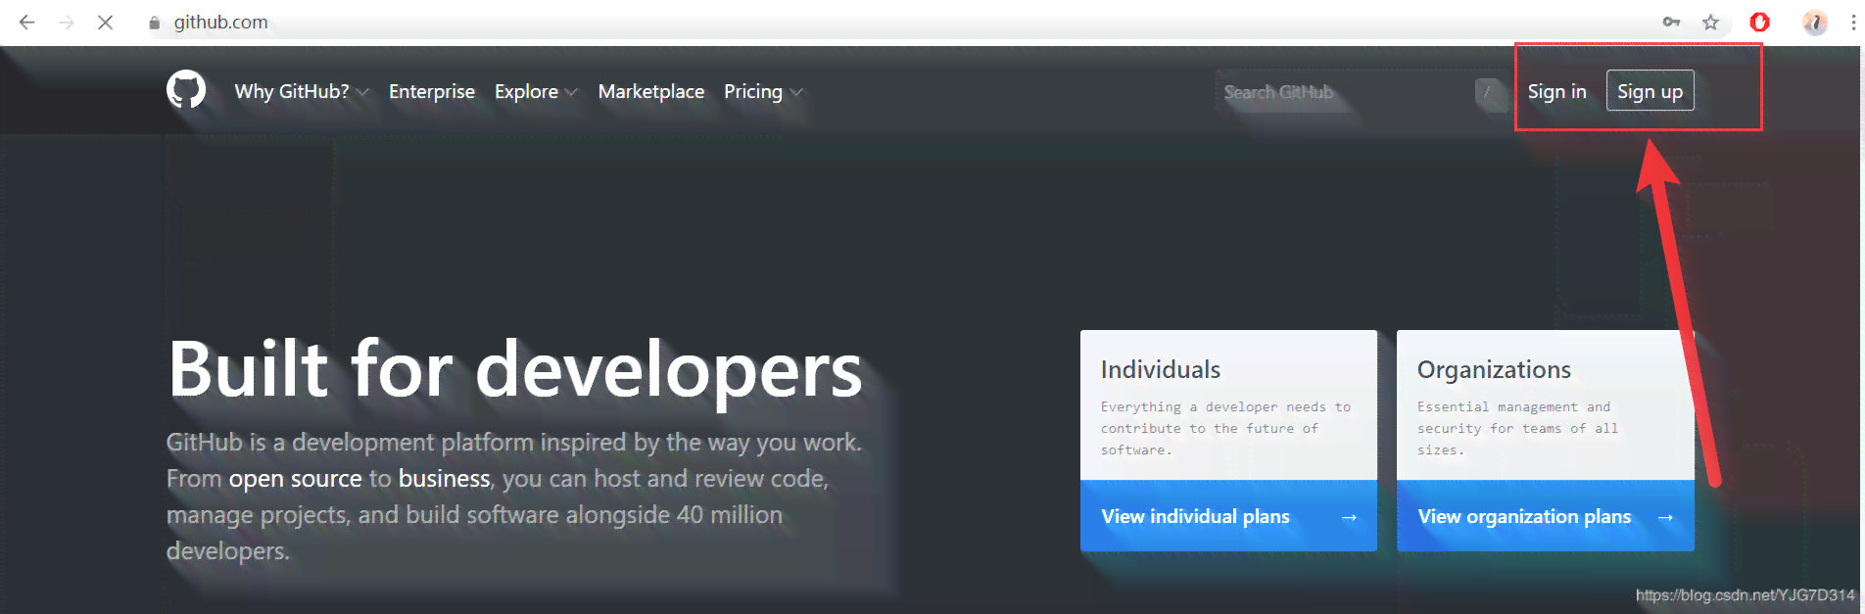1865x614 pixels.
Task: Stop page loading with X button
Action: point(106,22)
